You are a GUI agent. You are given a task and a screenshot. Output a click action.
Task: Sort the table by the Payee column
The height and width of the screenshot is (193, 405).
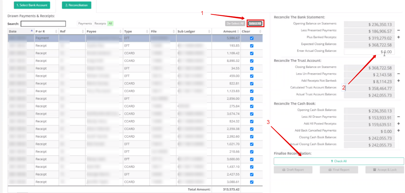click(104, 31)
